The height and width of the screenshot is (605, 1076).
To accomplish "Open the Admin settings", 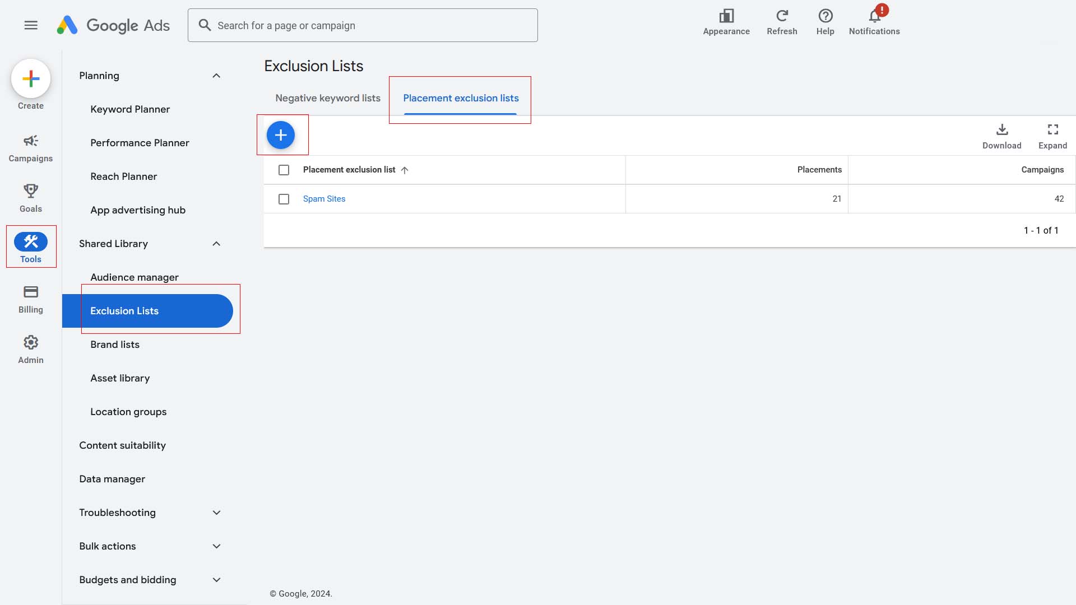I will [31, 350].
